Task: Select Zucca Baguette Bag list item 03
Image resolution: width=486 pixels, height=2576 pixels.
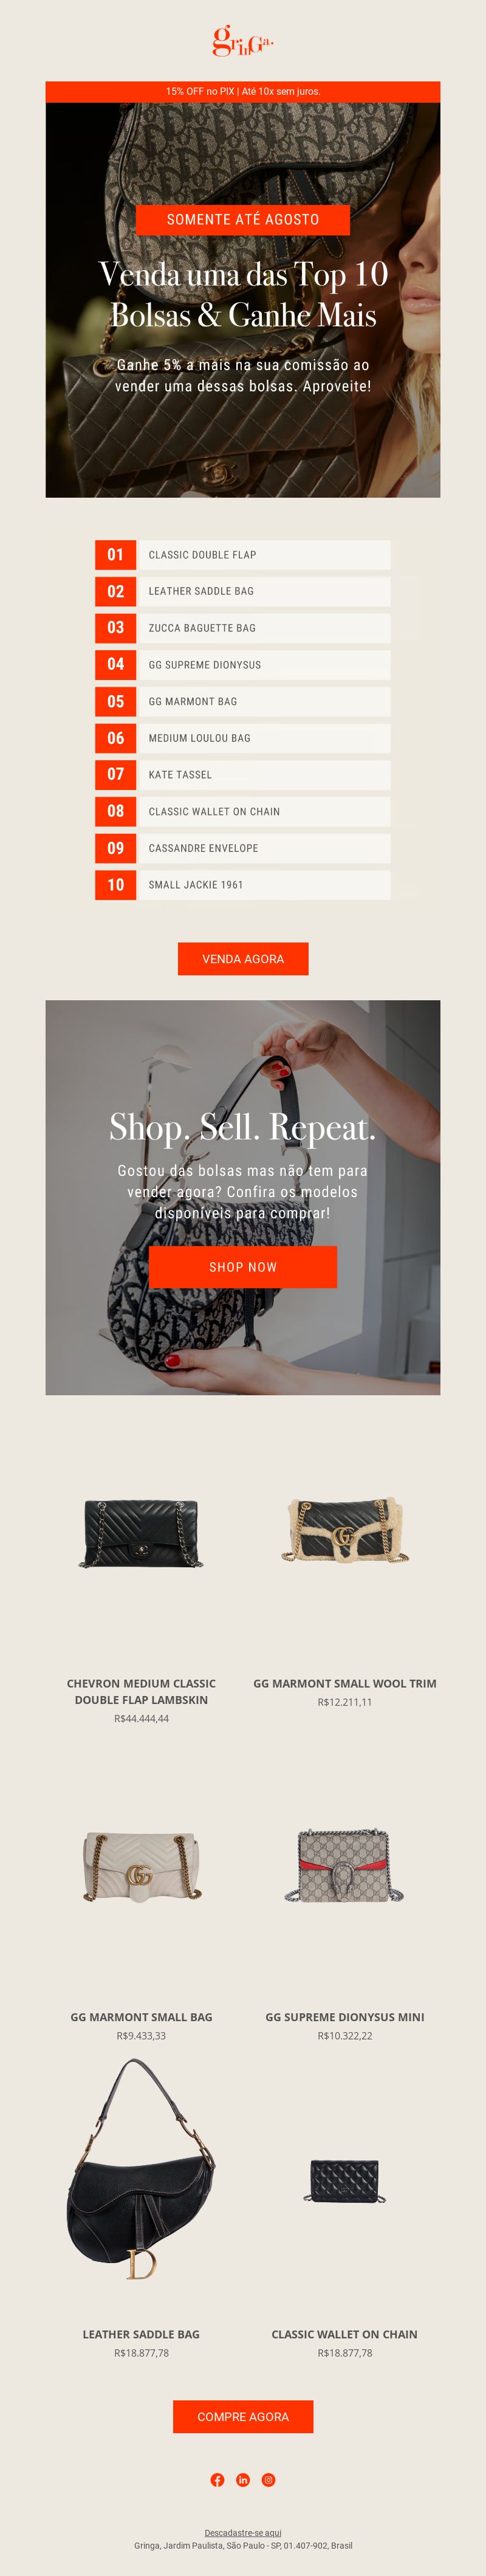Action: pos(243,628)
